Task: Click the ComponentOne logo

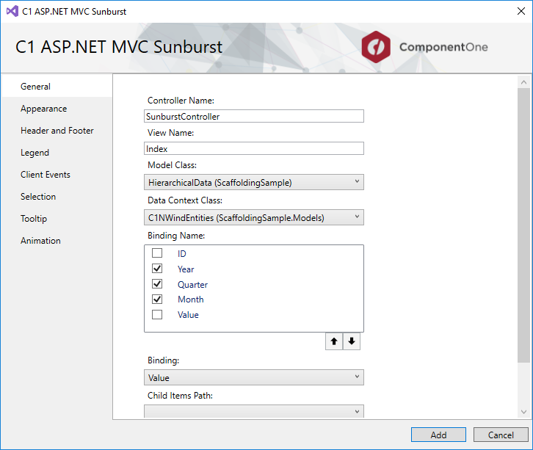Action: (424, 47)
